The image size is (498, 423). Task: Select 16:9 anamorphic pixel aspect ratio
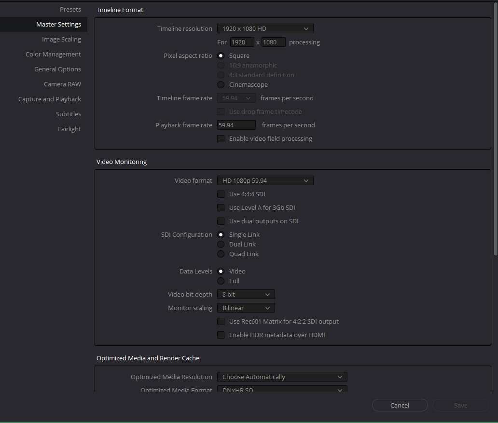[221, 66]
